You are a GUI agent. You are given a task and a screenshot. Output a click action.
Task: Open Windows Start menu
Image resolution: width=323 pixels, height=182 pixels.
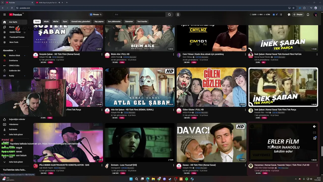pos(131,179)
